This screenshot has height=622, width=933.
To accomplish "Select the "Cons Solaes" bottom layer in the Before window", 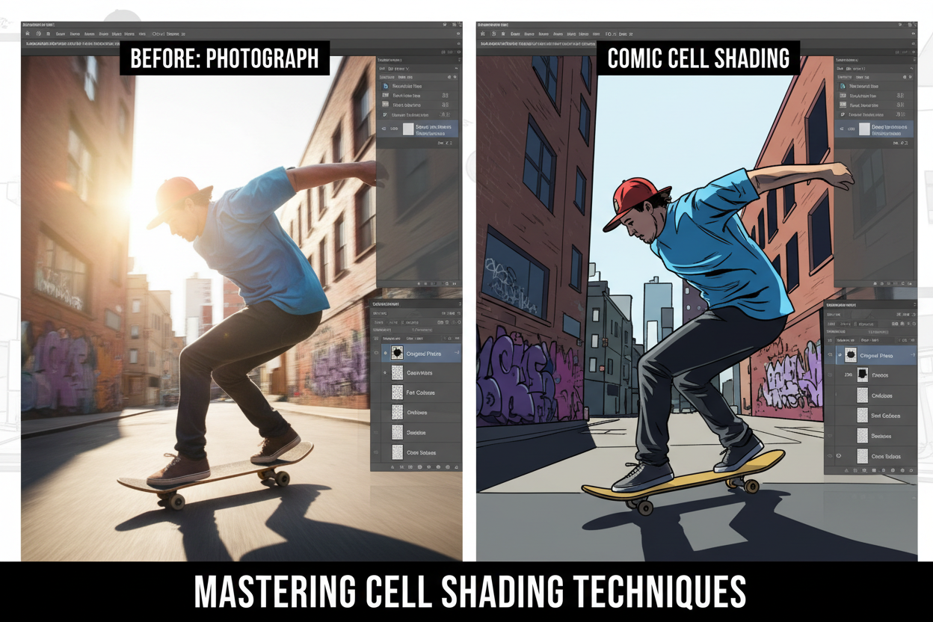I will (421, 452).
